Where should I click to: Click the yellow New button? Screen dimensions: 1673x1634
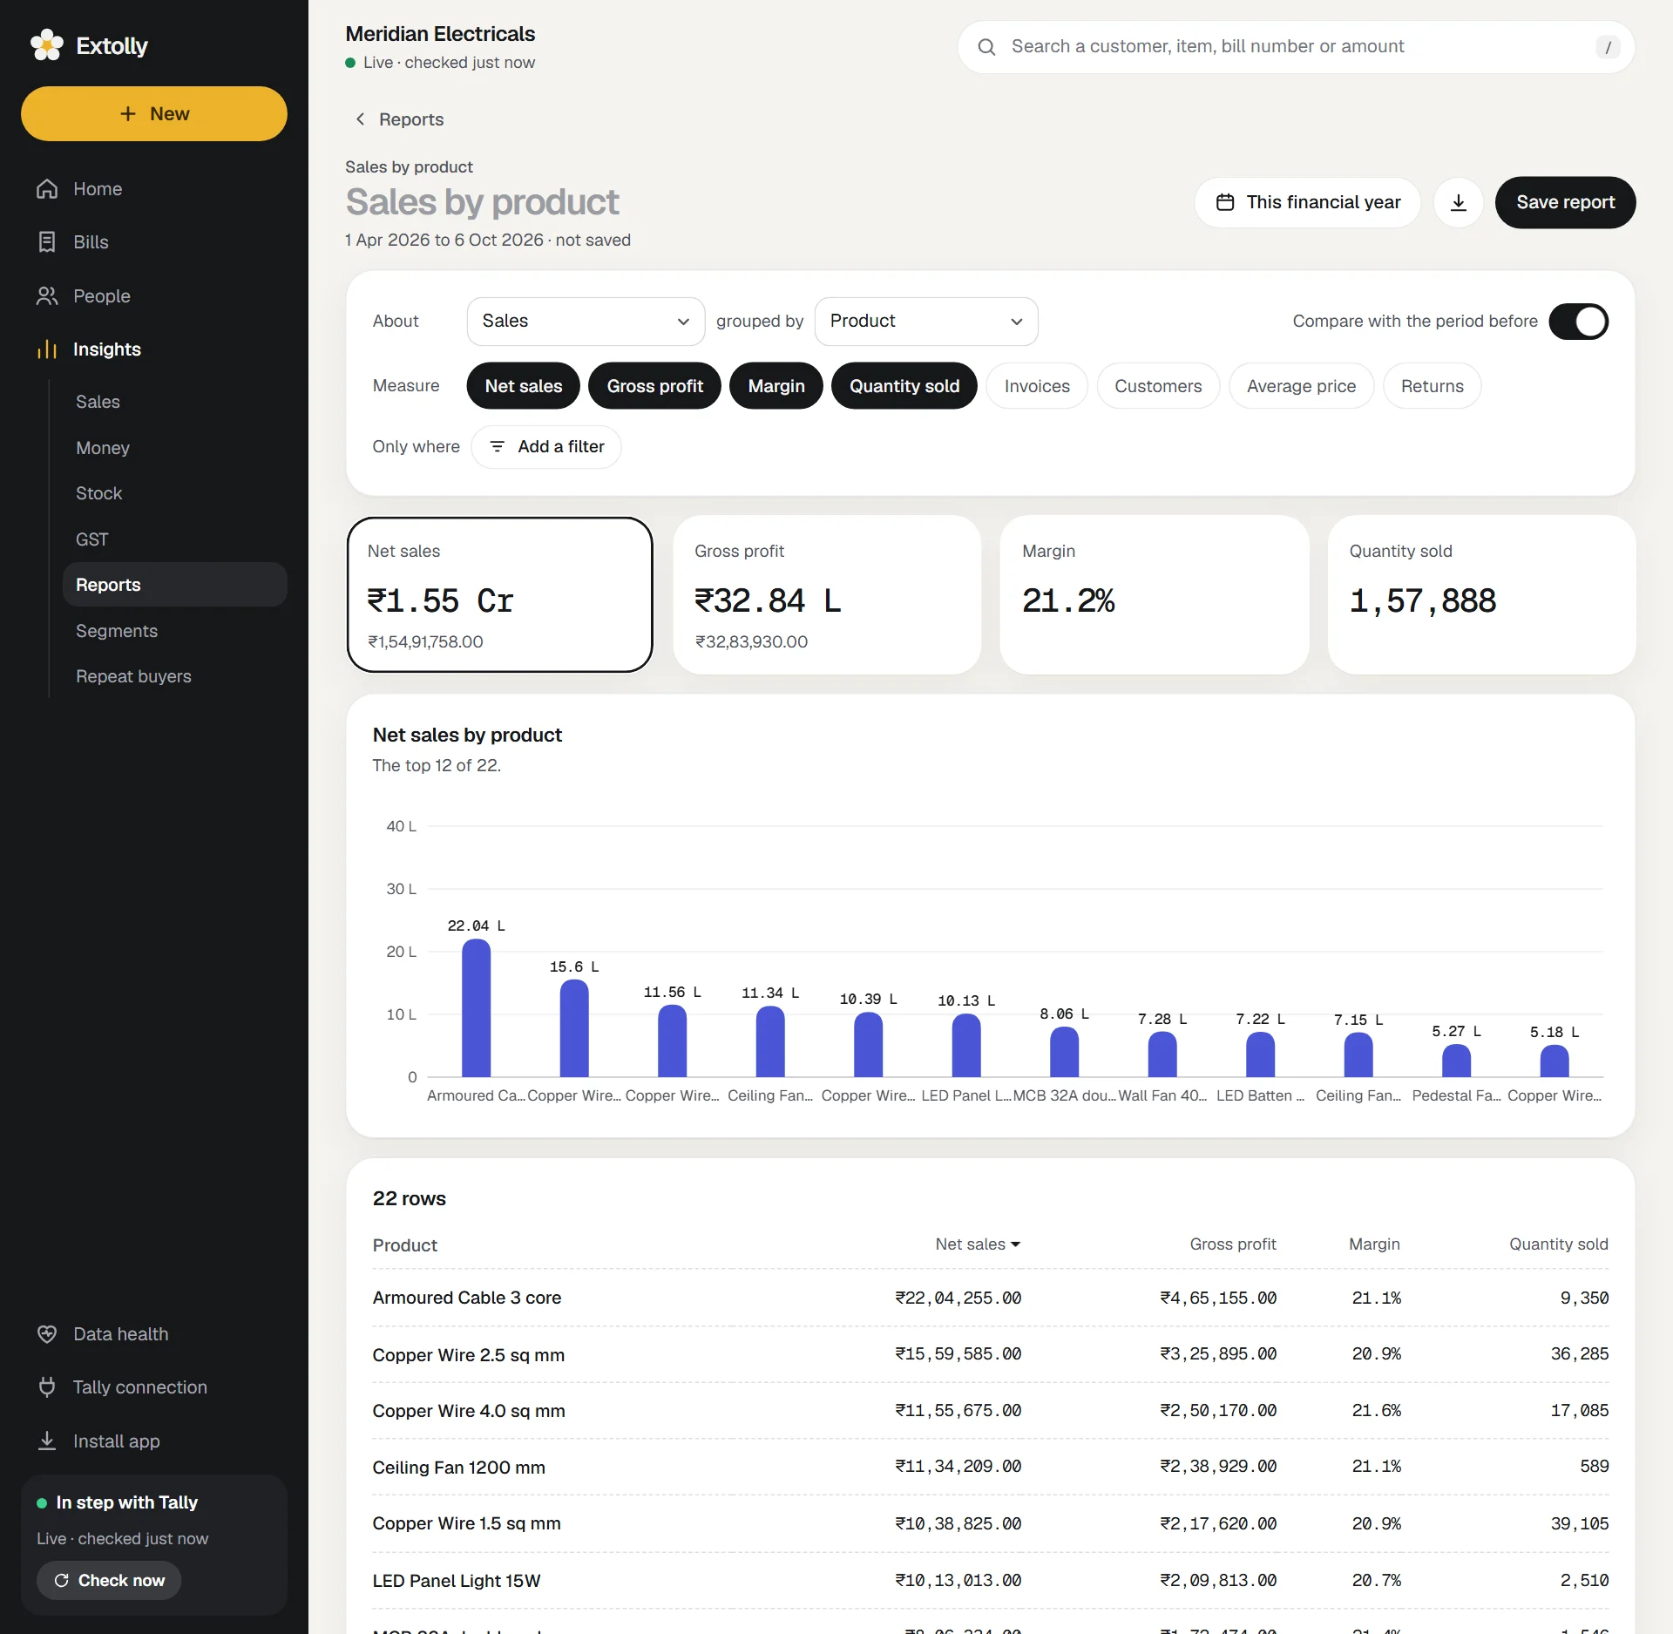tap(154, 114)
